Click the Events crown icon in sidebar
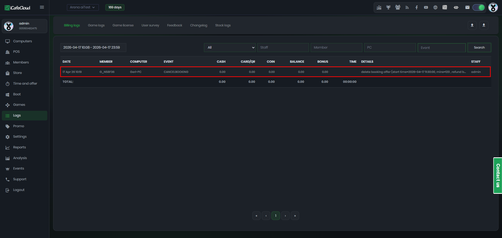Viewport: 502px width, 238px height. click(x=8, y=169)
